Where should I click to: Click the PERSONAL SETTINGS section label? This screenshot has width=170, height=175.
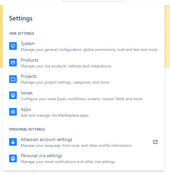(27, 129)
